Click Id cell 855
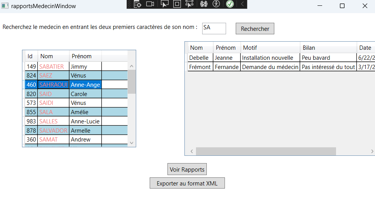Screen dimensions: 375x209 pos(31,112)
